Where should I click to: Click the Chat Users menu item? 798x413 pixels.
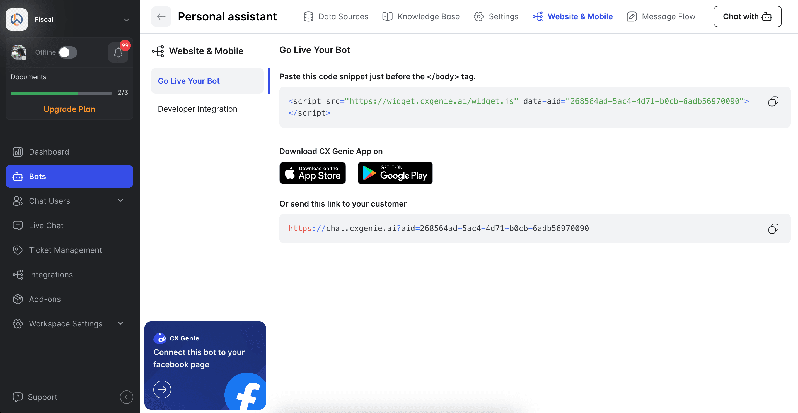tap(69, 201)
